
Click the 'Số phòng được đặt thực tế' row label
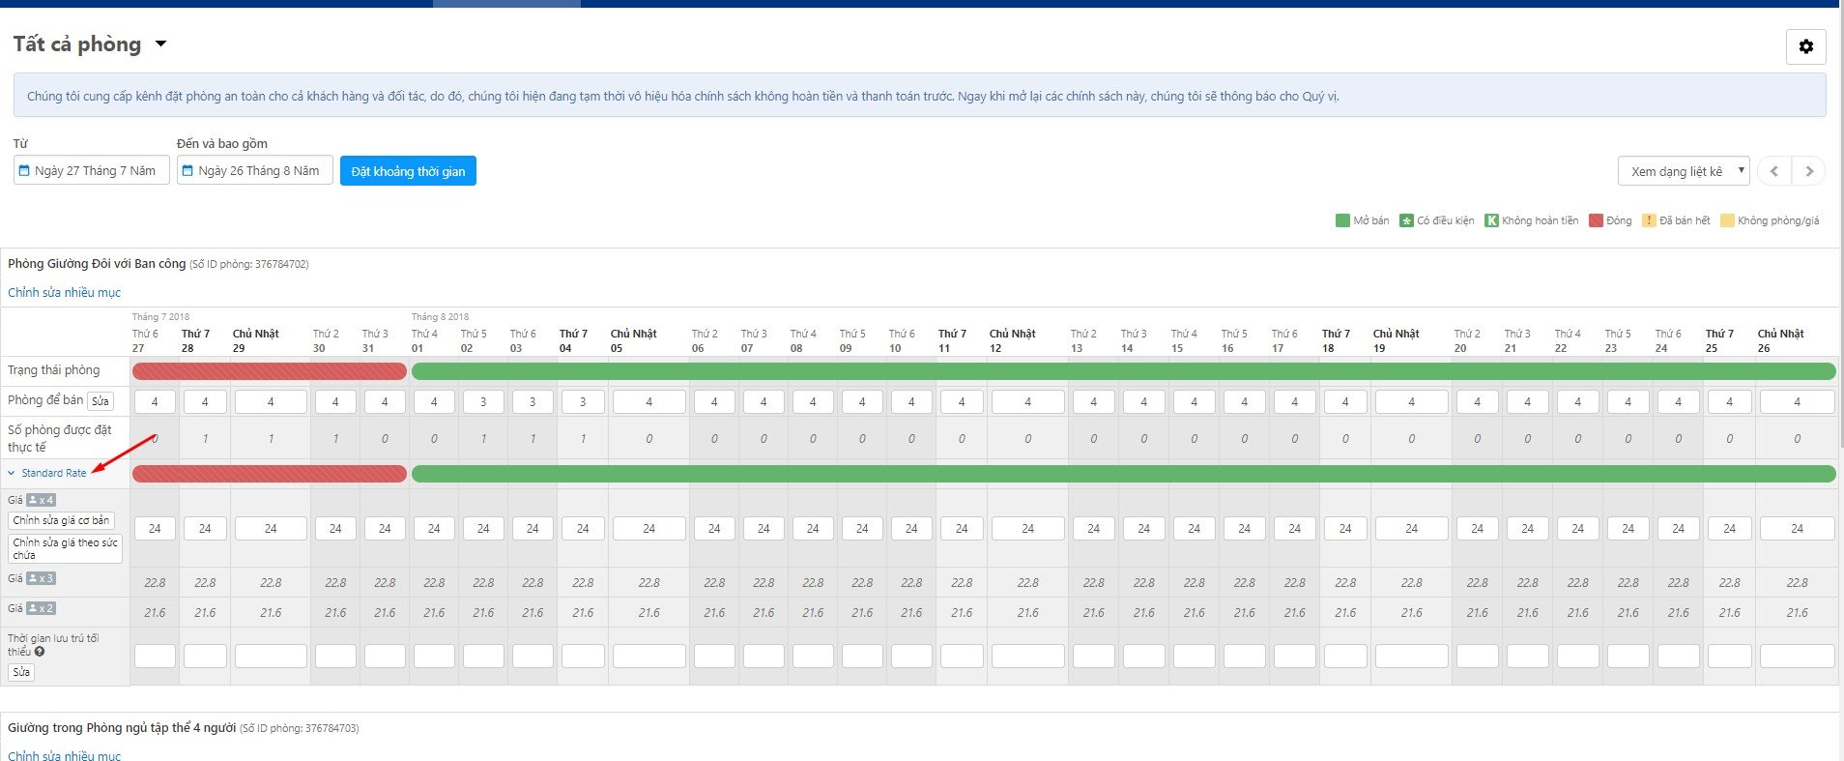(59, 438)
